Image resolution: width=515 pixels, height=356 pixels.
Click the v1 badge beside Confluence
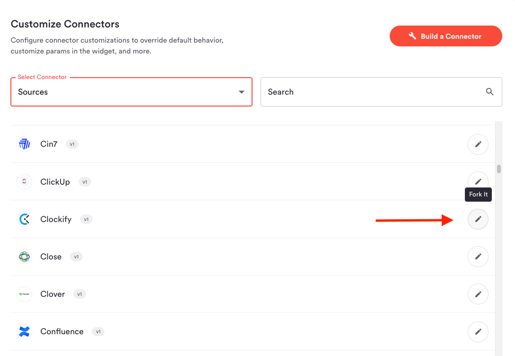[98, 332]
